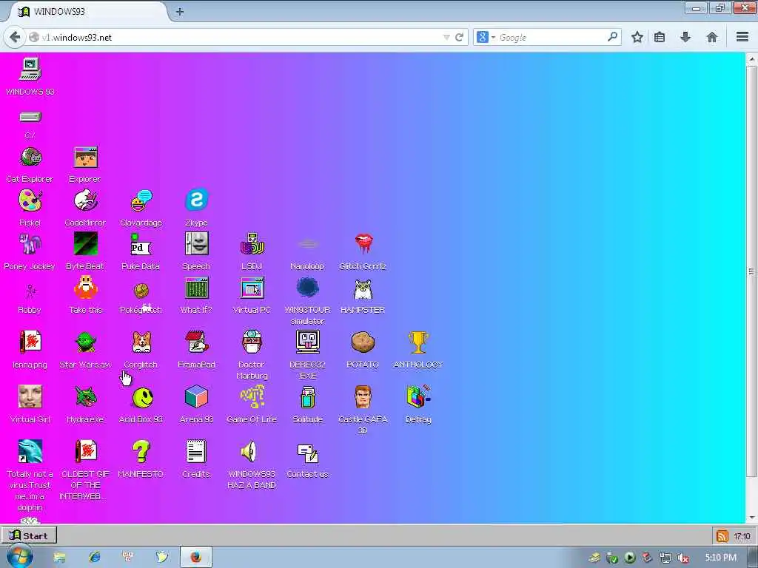Open the Explorer desktop icon

86,158
